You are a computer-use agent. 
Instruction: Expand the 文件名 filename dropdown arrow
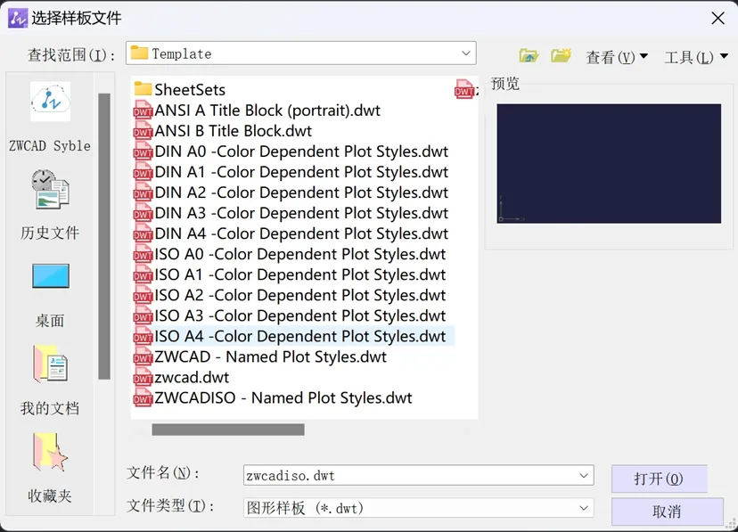[584, 476]
